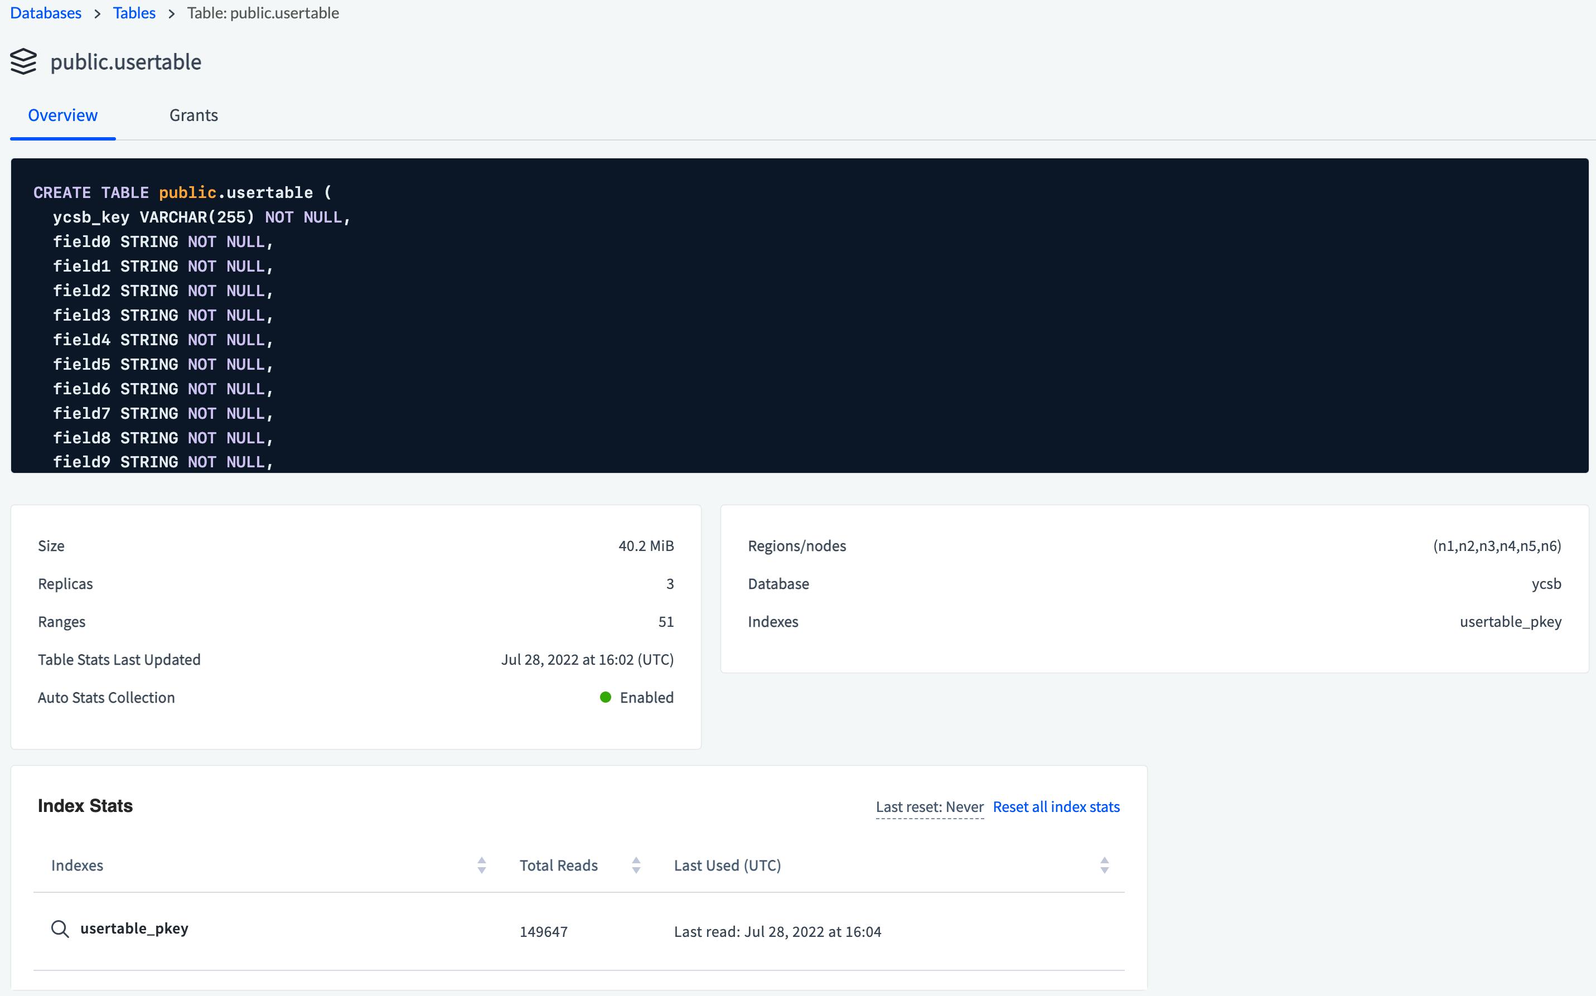Click the usertable_pkey value under Indexes

1511,621
